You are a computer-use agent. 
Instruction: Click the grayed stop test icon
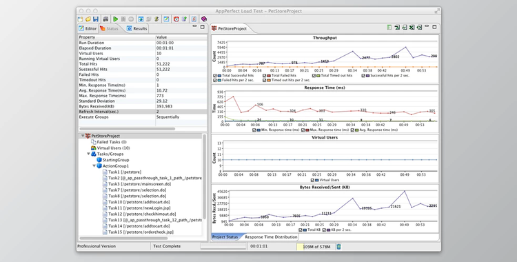[x=131, y=19]
